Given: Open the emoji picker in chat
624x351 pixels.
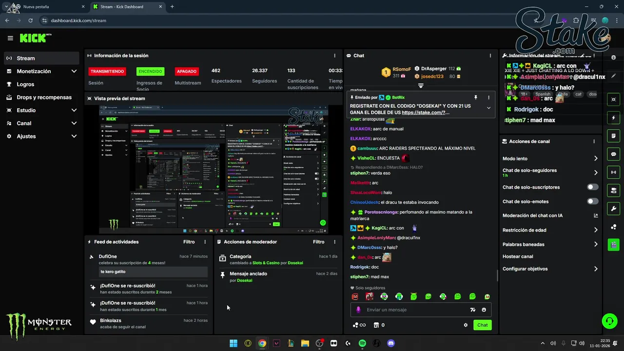Looking at the screenshot, I should pyautogui.click(x=484, y=310).
